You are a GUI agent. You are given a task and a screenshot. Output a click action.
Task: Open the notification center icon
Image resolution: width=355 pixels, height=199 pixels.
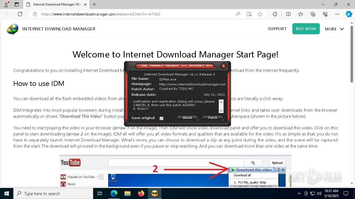click(346, 193)
